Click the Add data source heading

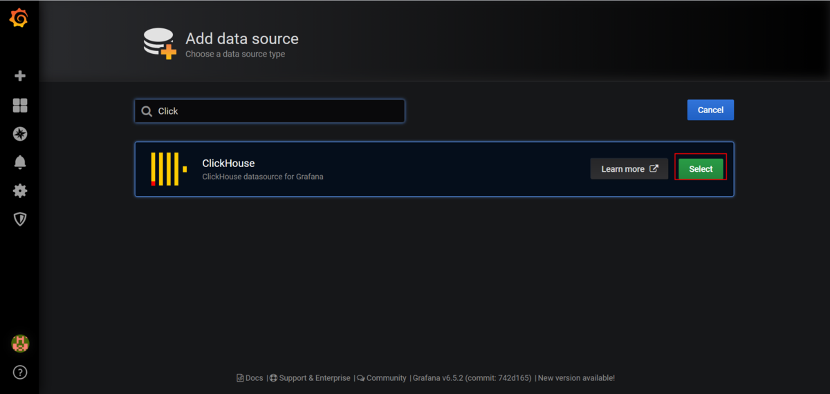click(242, 39)
